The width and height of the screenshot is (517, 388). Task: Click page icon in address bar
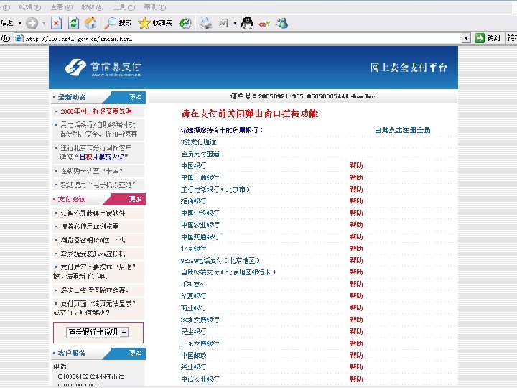(19, 38)
